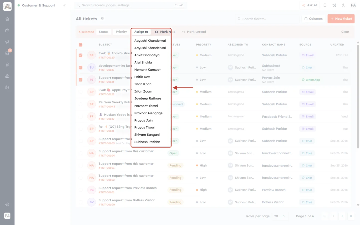Viewport: 360px width, 225px height.
Task: Click the PA avatar at sidebar bottom
Action: [x=7, y=216]
